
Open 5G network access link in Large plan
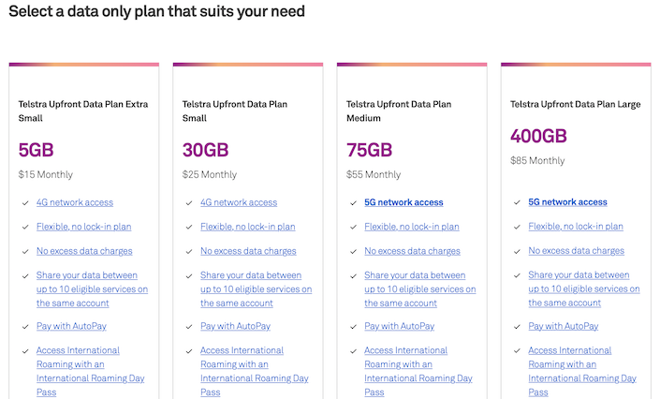click(x=567, y=202)
